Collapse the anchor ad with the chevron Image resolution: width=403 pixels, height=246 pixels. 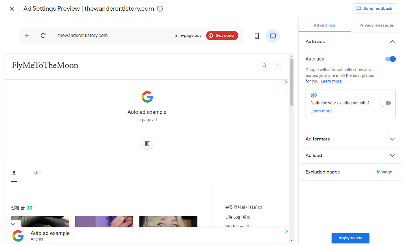[x=13, y=224]
